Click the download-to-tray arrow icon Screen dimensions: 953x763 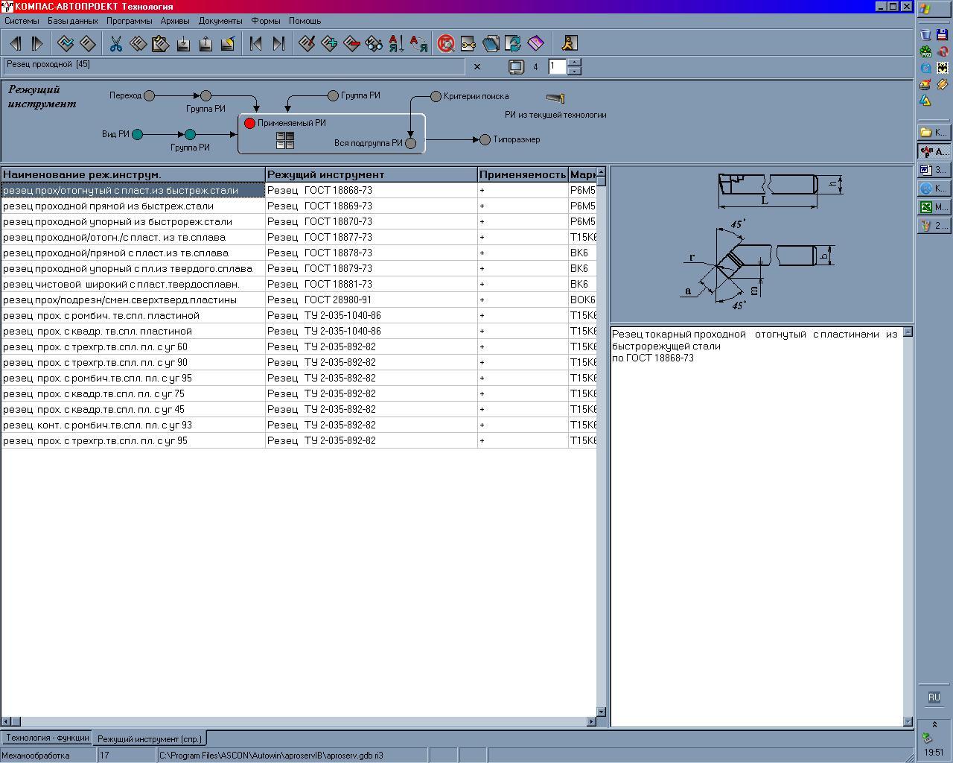point(183,43)
